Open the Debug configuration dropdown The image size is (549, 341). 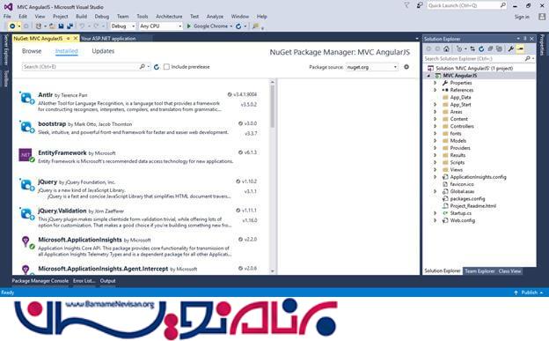123,26
